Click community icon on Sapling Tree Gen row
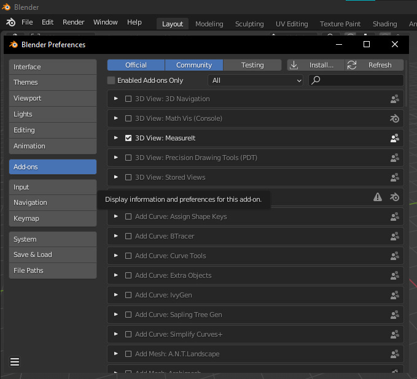This screenshot has height=379, width=417. (395, 315)
